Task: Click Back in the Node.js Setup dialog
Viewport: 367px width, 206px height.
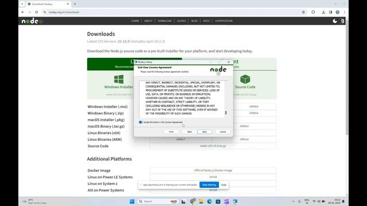Action: 189,132
